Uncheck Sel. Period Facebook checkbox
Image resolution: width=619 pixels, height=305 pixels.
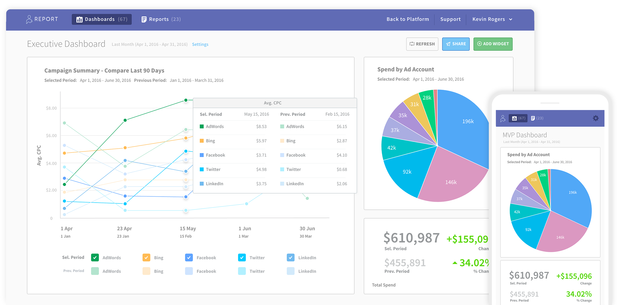189,258
